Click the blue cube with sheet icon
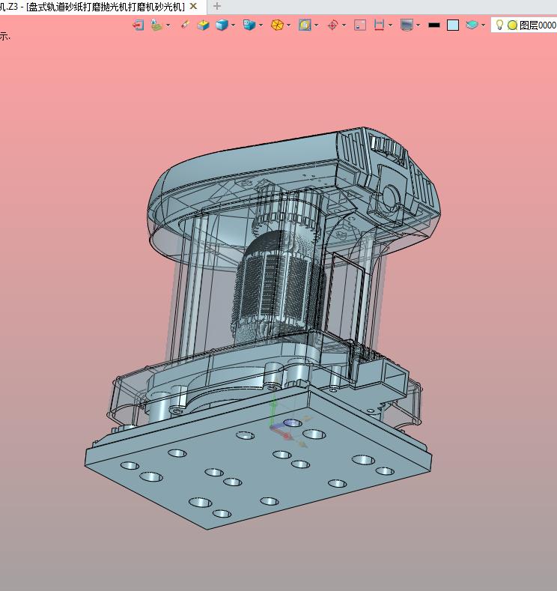This screenshot has width=557, height=591. (249, 25)
